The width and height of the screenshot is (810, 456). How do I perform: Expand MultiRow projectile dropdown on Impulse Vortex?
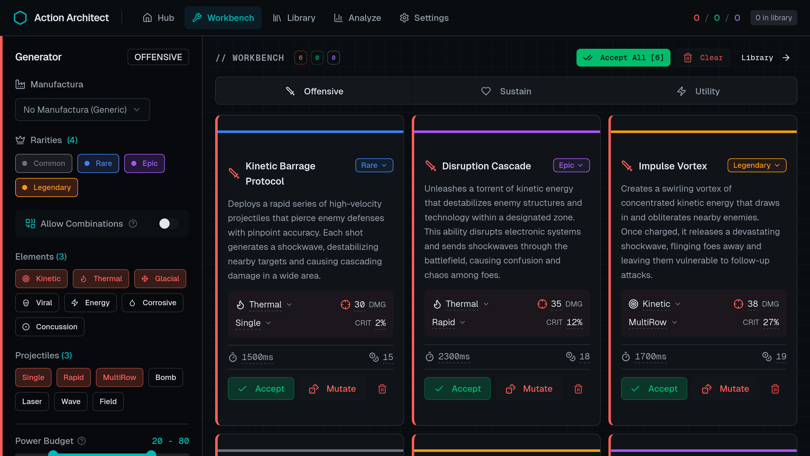(x=652, y=322)
